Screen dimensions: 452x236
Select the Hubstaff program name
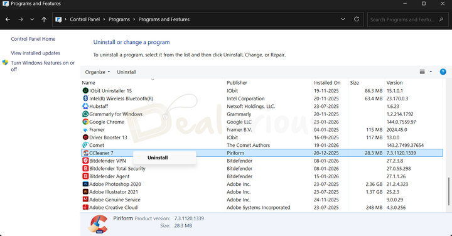click(x=99, y=106)
